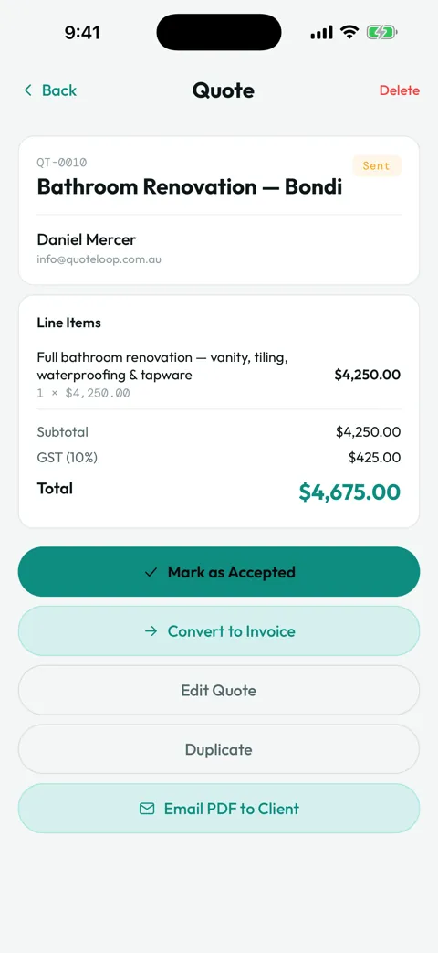The height and width of the screenshot is (953, 438).
Task: Email PDF to Client
Action: pyautogui.click(x=219, y=809)
